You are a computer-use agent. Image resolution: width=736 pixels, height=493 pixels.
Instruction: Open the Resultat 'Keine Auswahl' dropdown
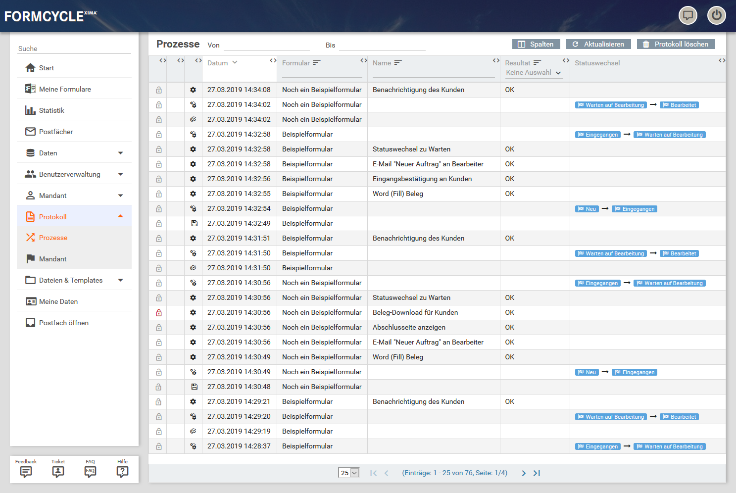click(x=534, y=73)
